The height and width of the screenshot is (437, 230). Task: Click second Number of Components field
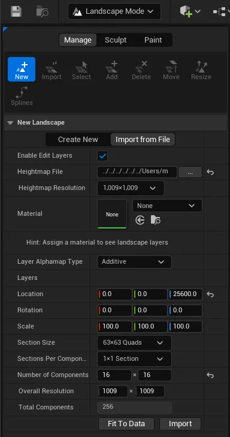tap(155, 375)
